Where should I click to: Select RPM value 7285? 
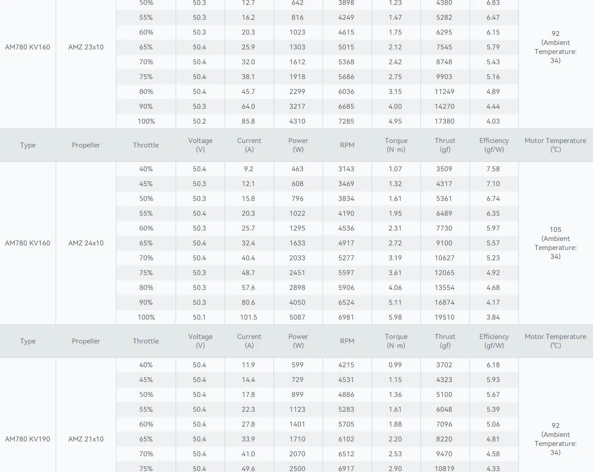pos(346,121)
